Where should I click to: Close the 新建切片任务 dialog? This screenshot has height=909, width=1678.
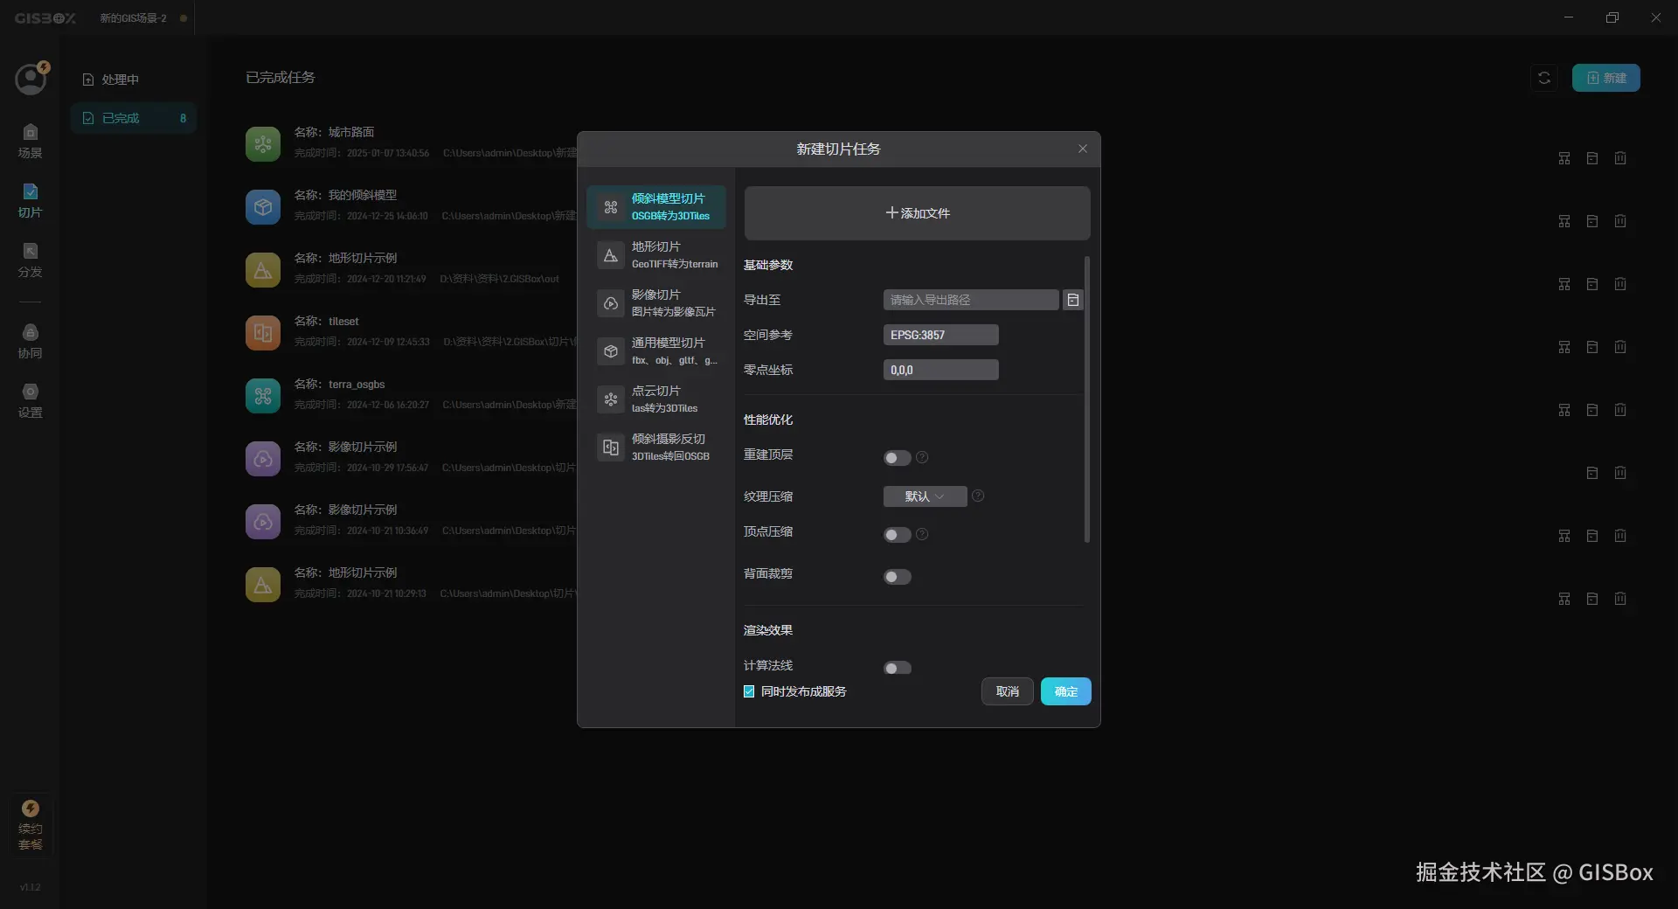point(1083,149)
